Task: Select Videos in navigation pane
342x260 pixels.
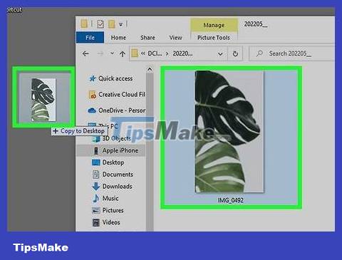Action: [x=111, y=222]
